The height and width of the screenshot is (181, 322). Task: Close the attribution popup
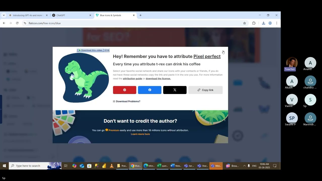[x=223, y=52]
